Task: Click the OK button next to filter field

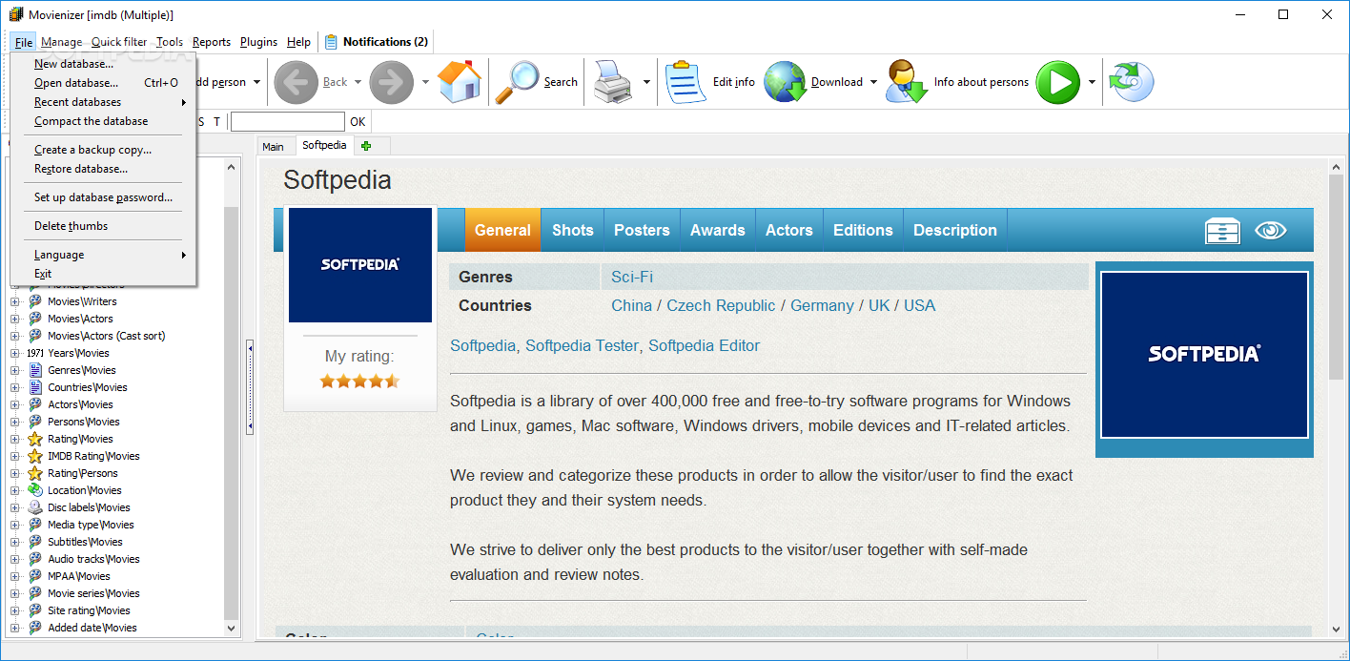Action: pos(358,121)
